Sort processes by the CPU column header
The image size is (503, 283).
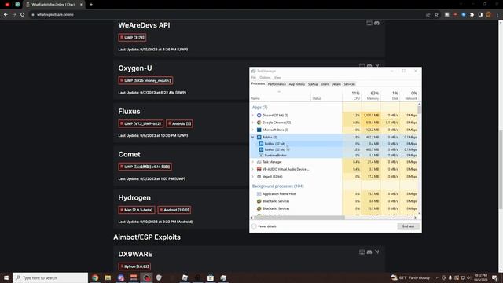coord(351,95)
